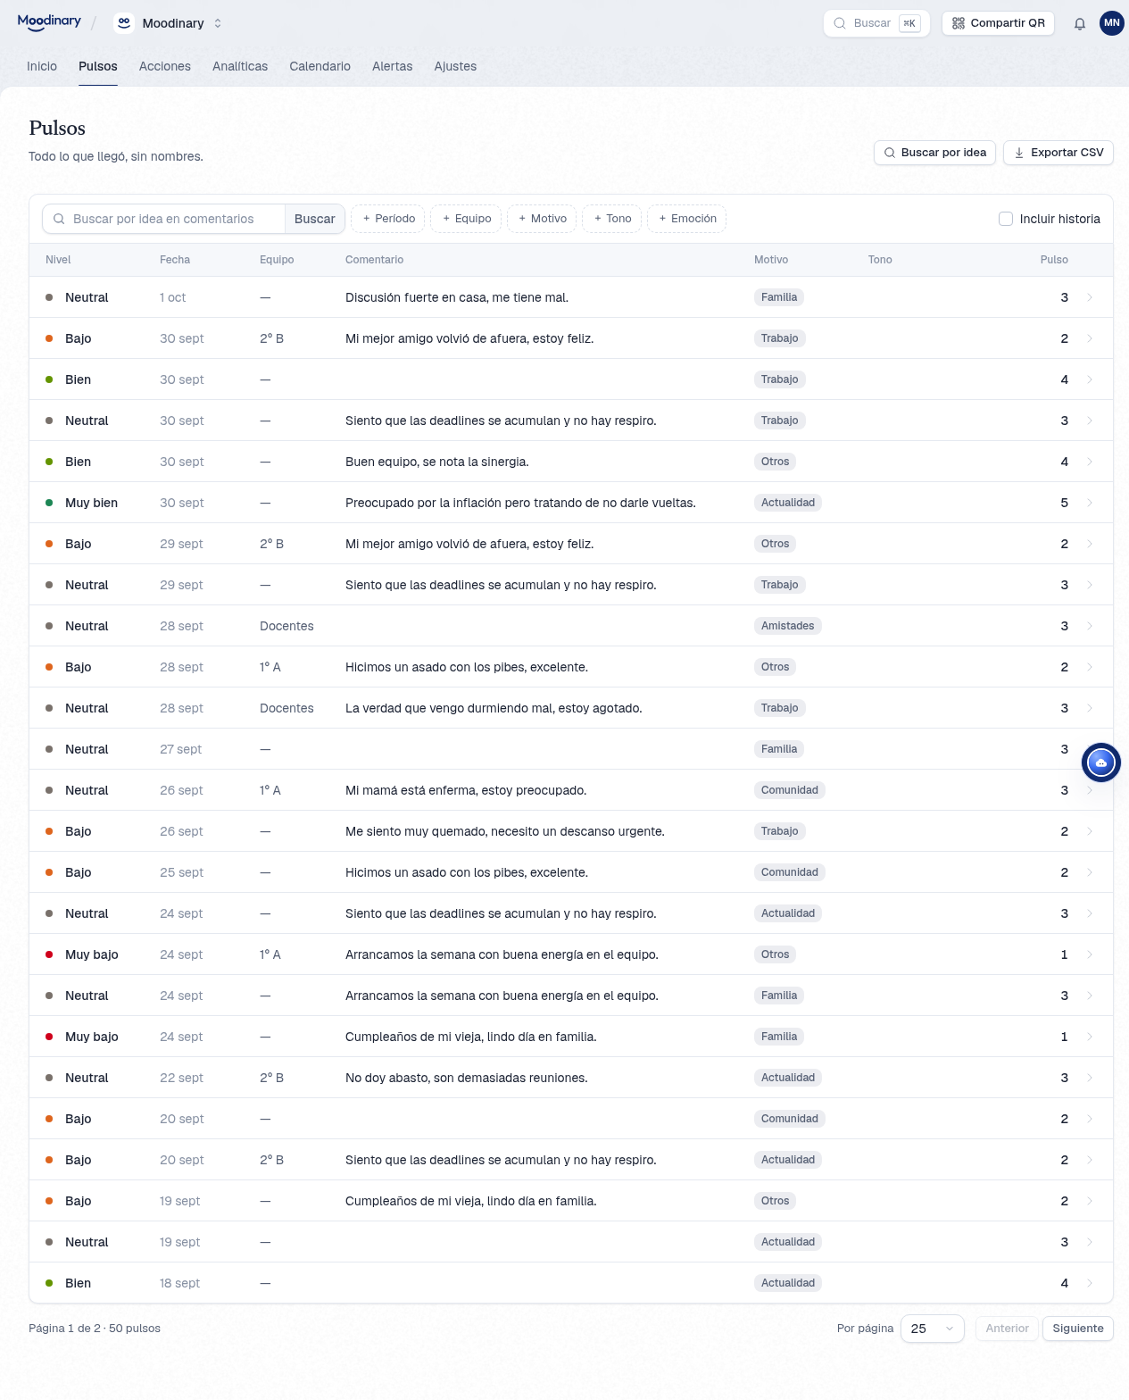Click the Tono column header

[x=880, y=260]
